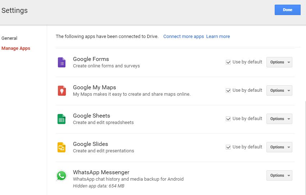This screenshot has width=306, height=195.
Task: Click the Google Forms purple icon
Action: (61, 62)
